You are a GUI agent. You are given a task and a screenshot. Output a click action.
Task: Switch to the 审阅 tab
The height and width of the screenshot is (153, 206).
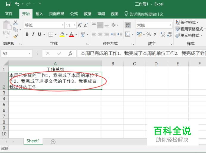tap(101, 14)
